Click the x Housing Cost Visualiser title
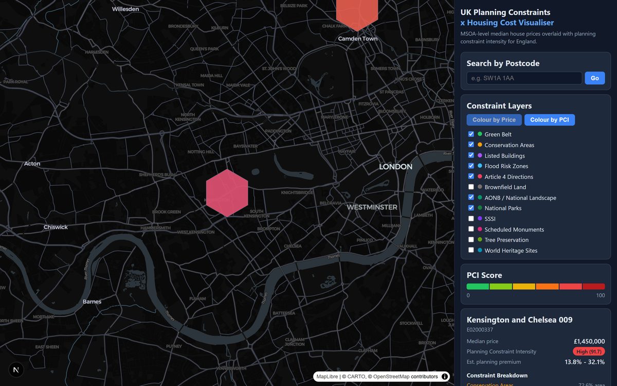Screen dimensions: 617x386 tap(507, 23)
